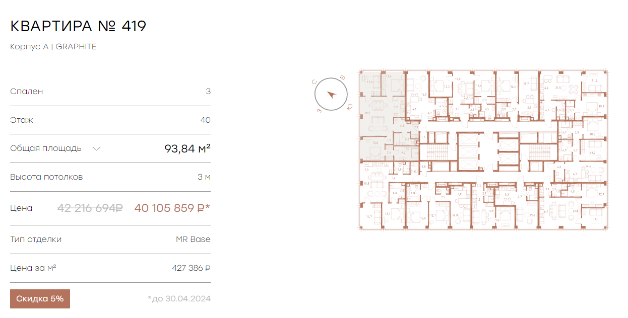628x318 pixels.
Task: Click the compass orientation icon
Action: pyautogui.click(x=331, y=95)
